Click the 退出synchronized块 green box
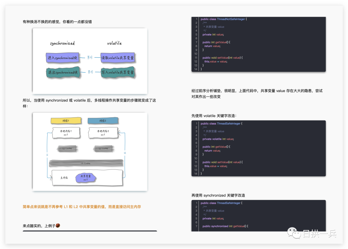 [x=63, y=72]
